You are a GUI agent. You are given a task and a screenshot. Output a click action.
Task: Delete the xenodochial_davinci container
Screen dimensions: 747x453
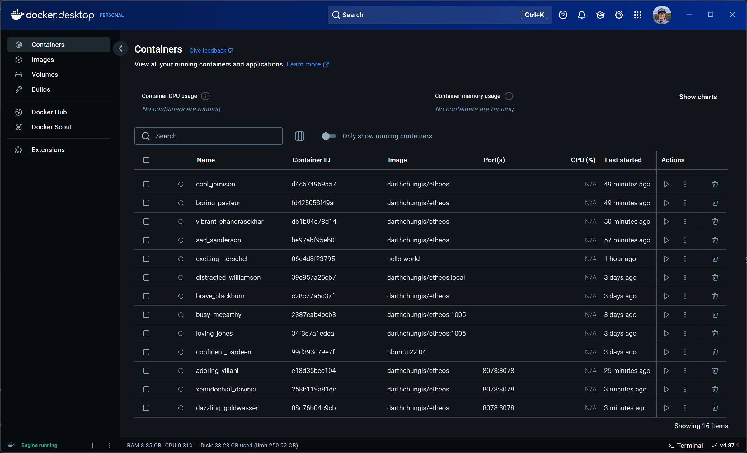(x=715, y=389)
